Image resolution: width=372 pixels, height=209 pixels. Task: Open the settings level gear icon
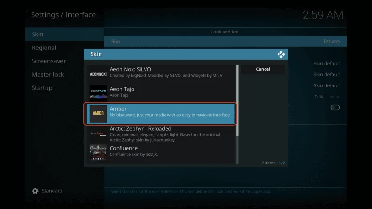coord(35,191)
